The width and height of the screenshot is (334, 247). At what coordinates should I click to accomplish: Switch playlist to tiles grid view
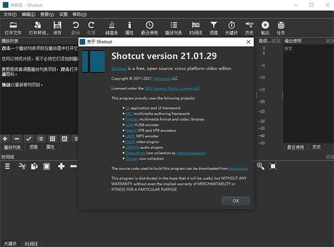click(52, 139)
